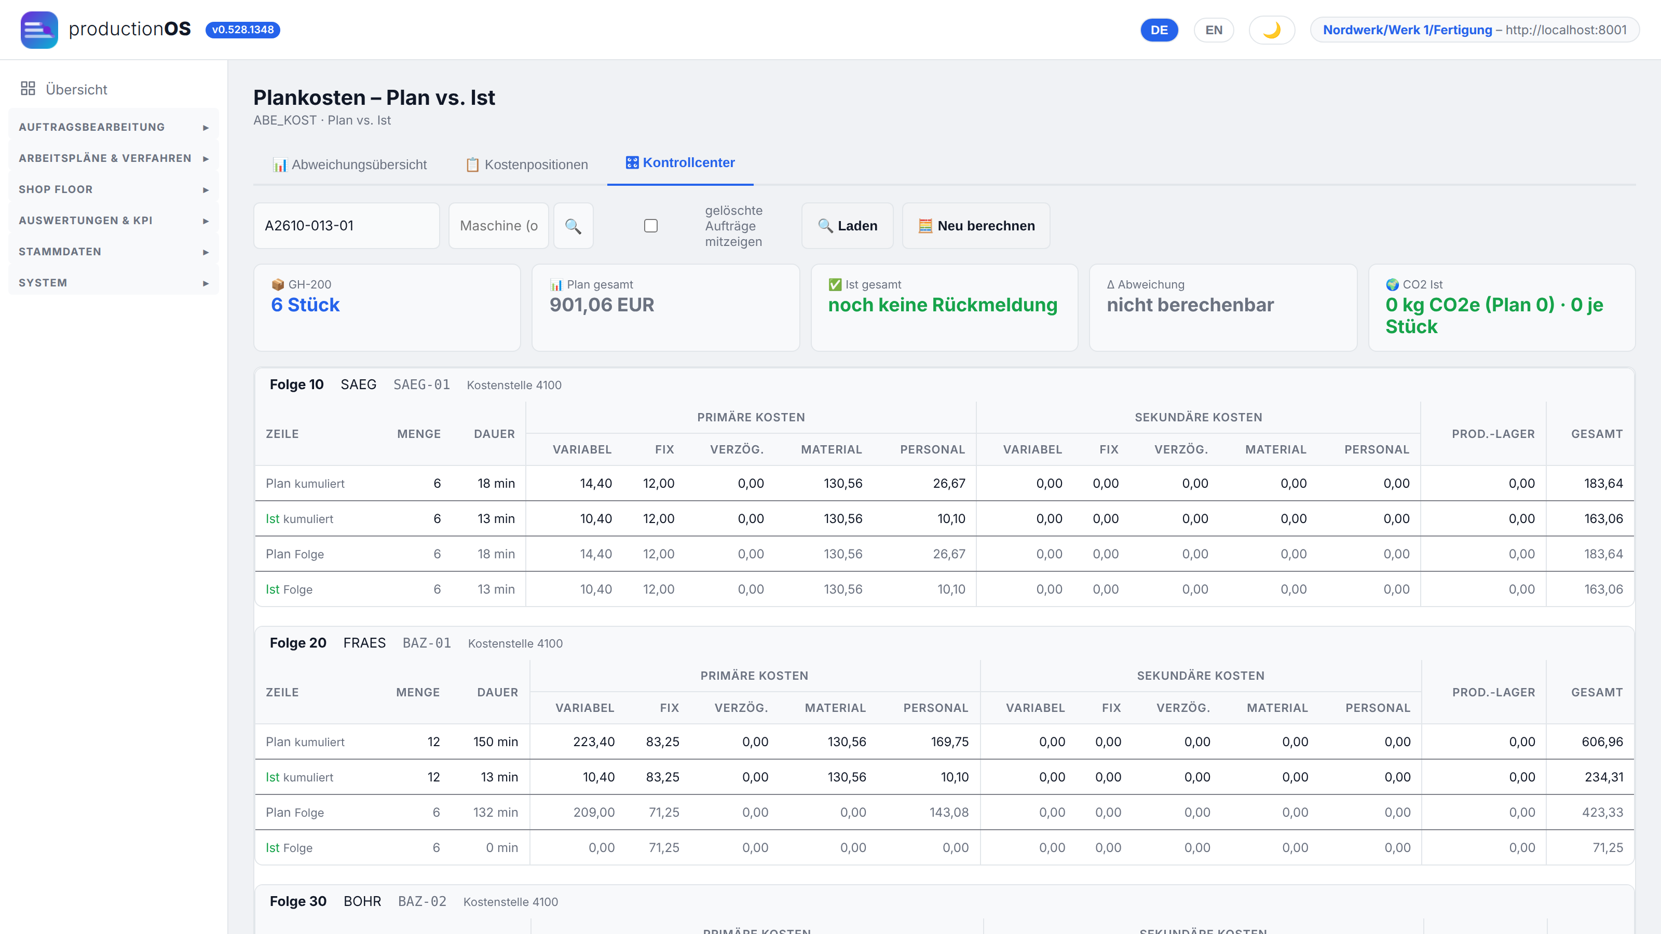Open Übersicht in the sidebar
The image size is (1661, 934).
pyautogui.click(x=76, y=90)
